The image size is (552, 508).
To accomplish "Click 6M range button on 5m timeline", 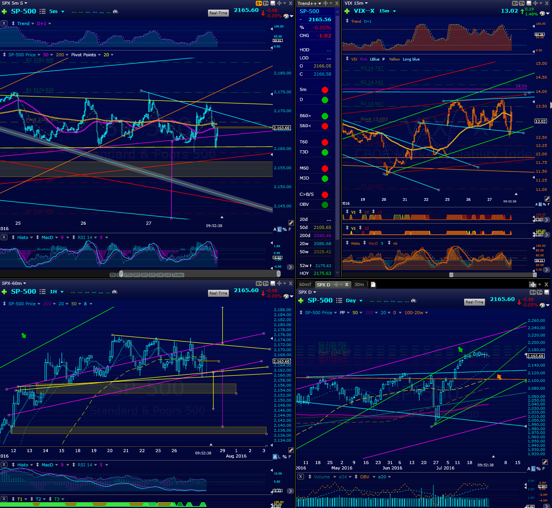I will [137, 275].
